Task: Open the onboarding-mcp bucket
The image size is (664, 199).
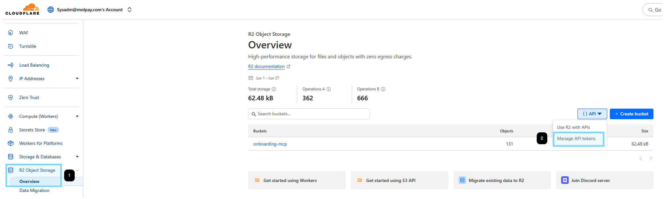Action: [270, 144]
